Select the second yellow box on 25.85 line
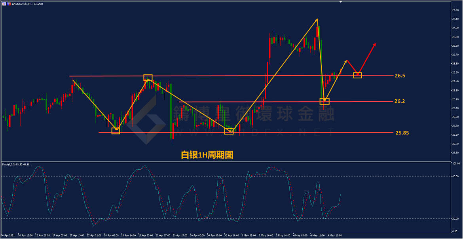Screen dimensions: 463x239 [229, 131]
